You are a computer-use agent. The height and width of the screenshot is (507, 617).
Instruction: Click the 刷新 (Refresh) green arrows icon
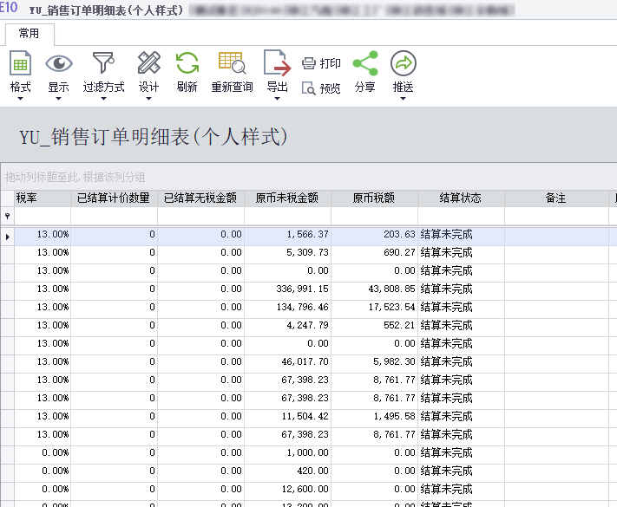(x=187, y=63)
